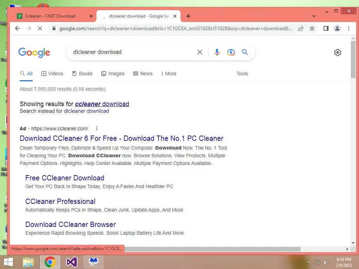Open the Free CCleaner Download link

pos(65,178)
